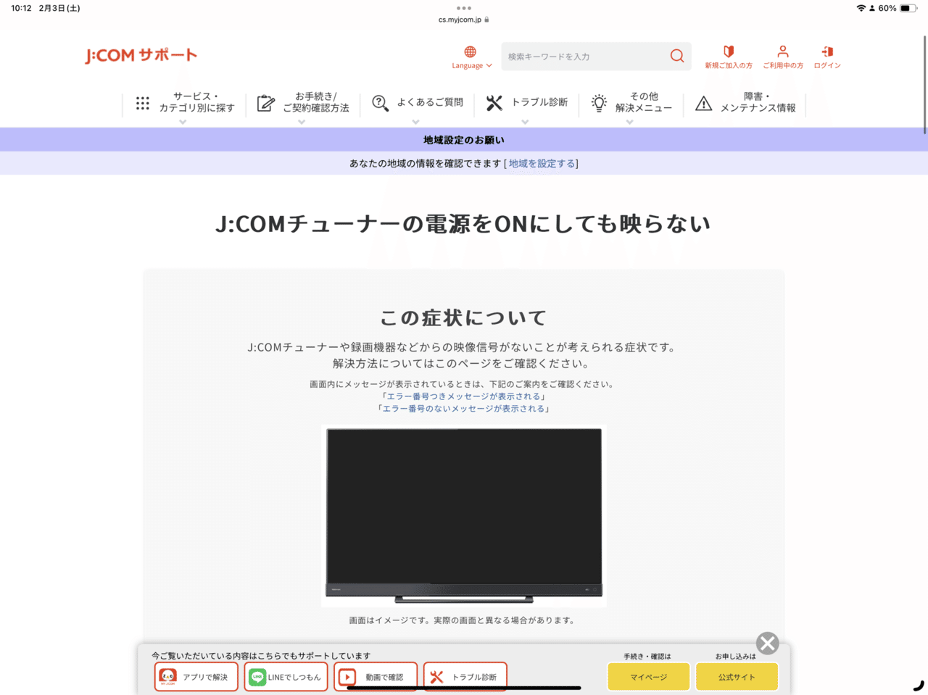The width and height of the screenshot is (928, 695).
Task: Click the 地域設定のお願い banner heading
Action: click(x=464, y=140)
